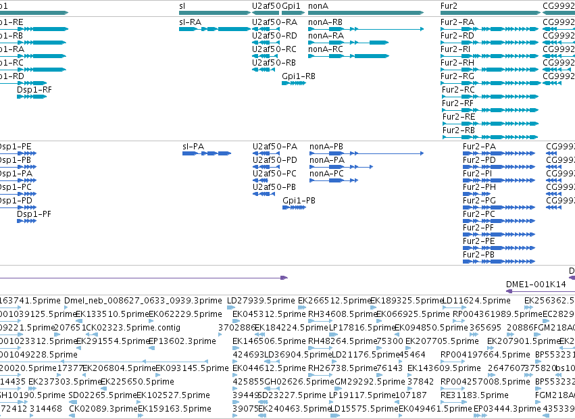Click protein label U2af50-PA

pos(275,147)
